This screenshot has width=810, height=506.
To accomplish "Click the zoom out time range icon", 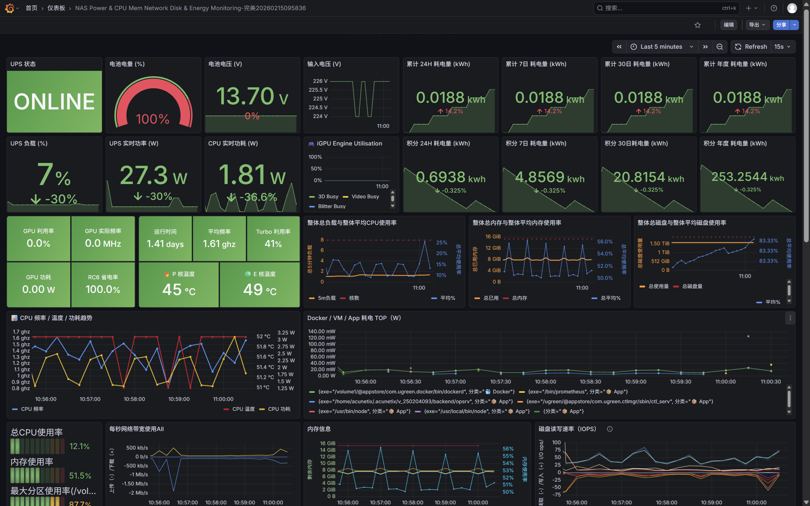I will coord(720,47).
